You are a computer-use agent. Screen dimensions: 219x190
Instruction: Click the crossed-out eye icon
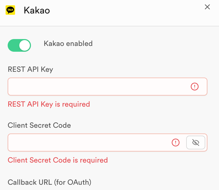coord(196,142)
